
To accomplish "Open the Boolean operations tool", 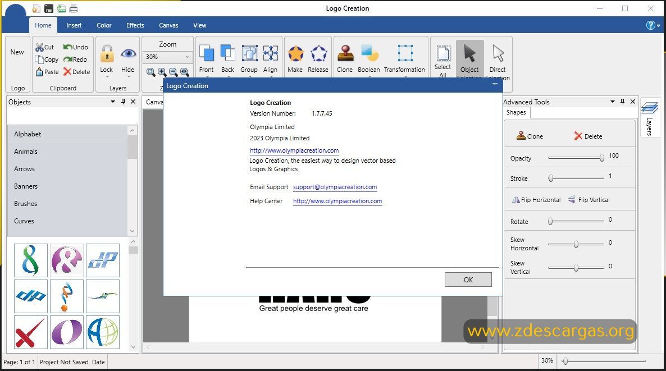I will point(369,59).
